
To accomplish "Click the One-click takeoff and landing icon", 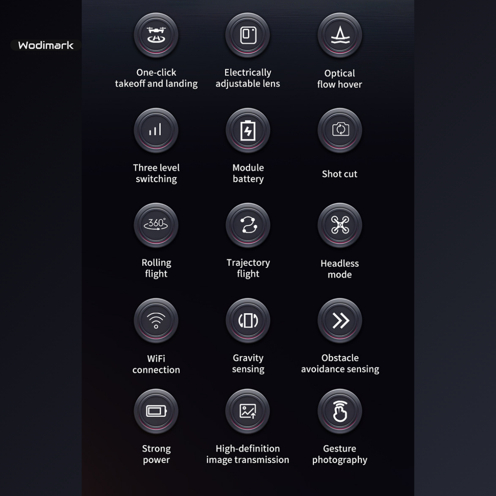I will pos(156,35).
